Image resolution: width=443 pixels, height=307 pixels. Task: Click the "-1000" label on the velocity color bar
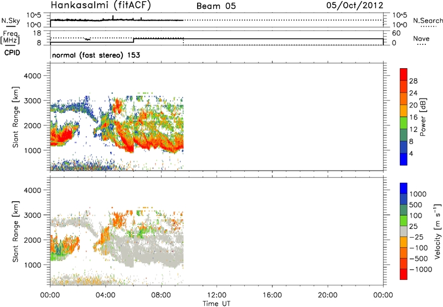tap(421, 269)
